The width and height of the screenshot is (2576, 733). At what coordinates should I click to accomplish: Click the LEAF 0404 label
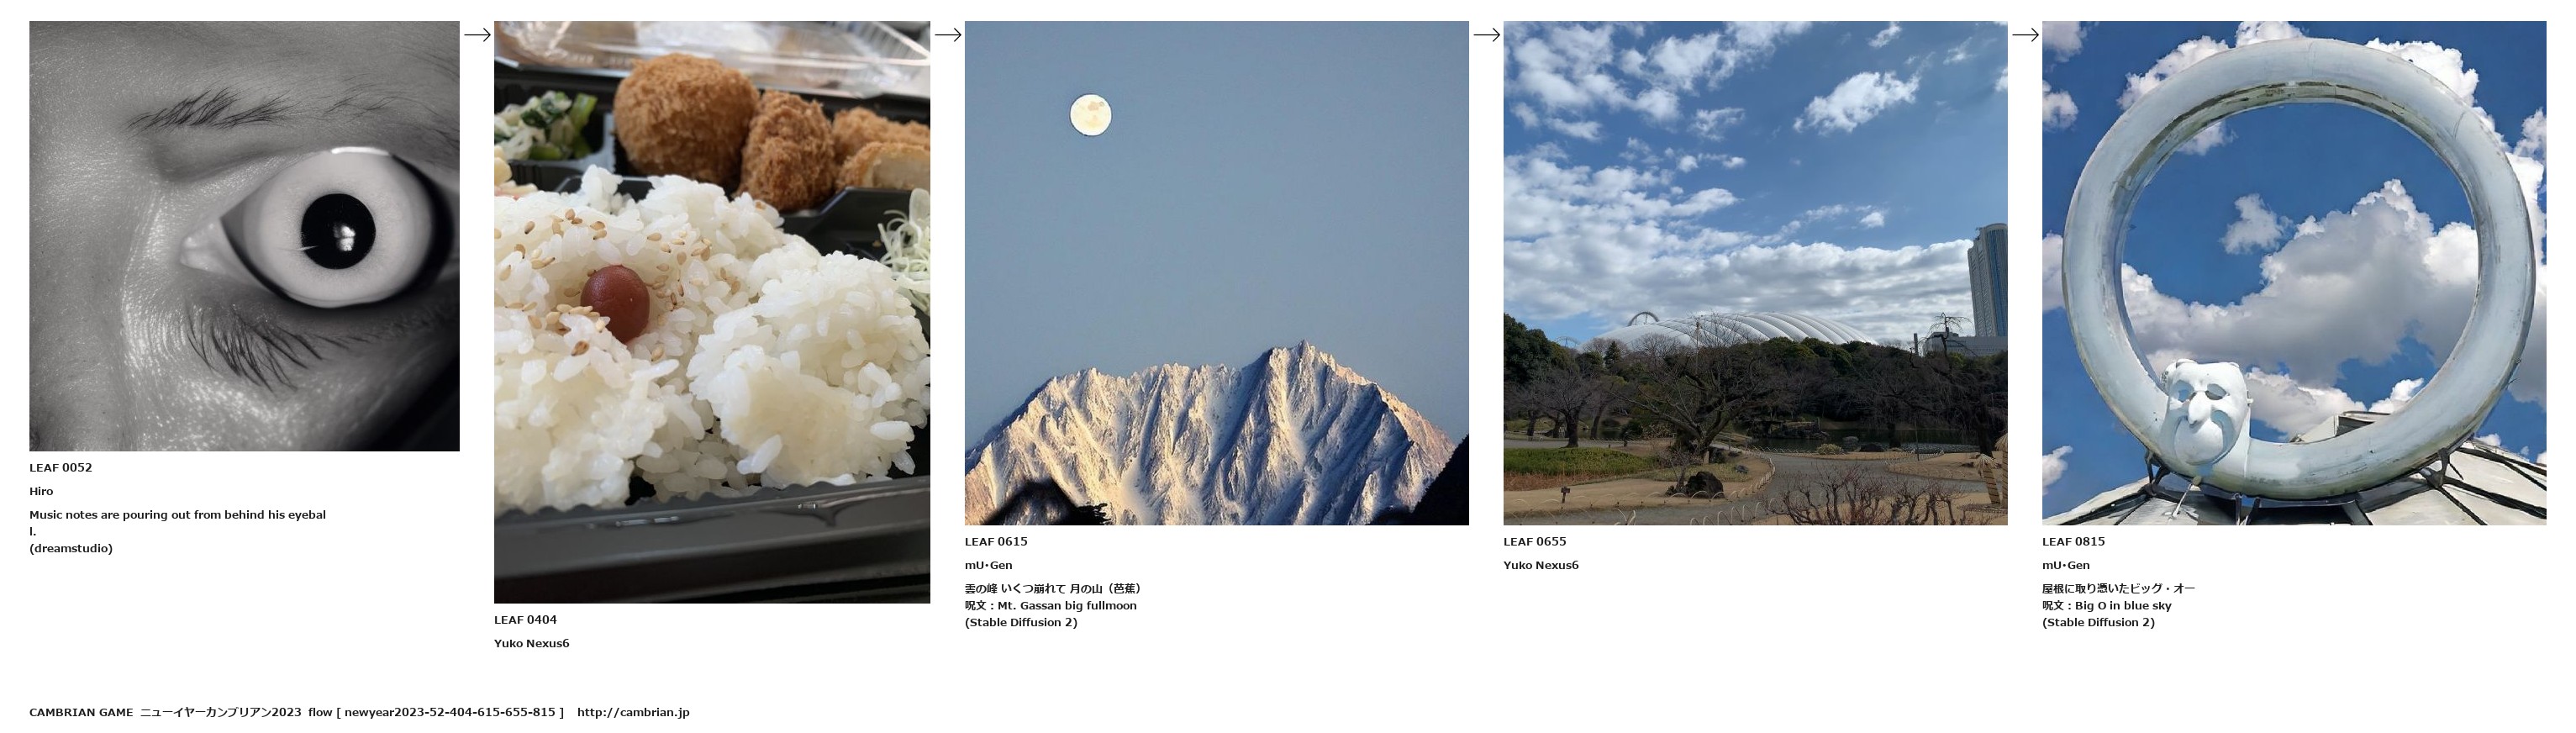[x=526, y=620]
